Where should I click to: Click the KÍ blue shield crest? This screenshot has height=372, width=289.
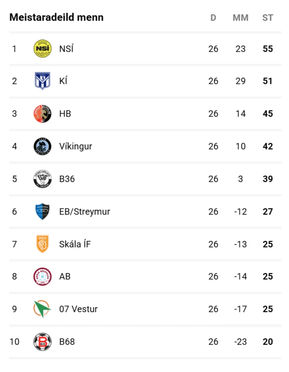(x=43, y=81)
